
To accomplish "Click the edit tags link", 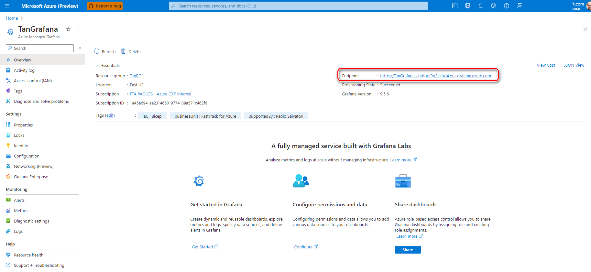I will [x=110, y=115].
